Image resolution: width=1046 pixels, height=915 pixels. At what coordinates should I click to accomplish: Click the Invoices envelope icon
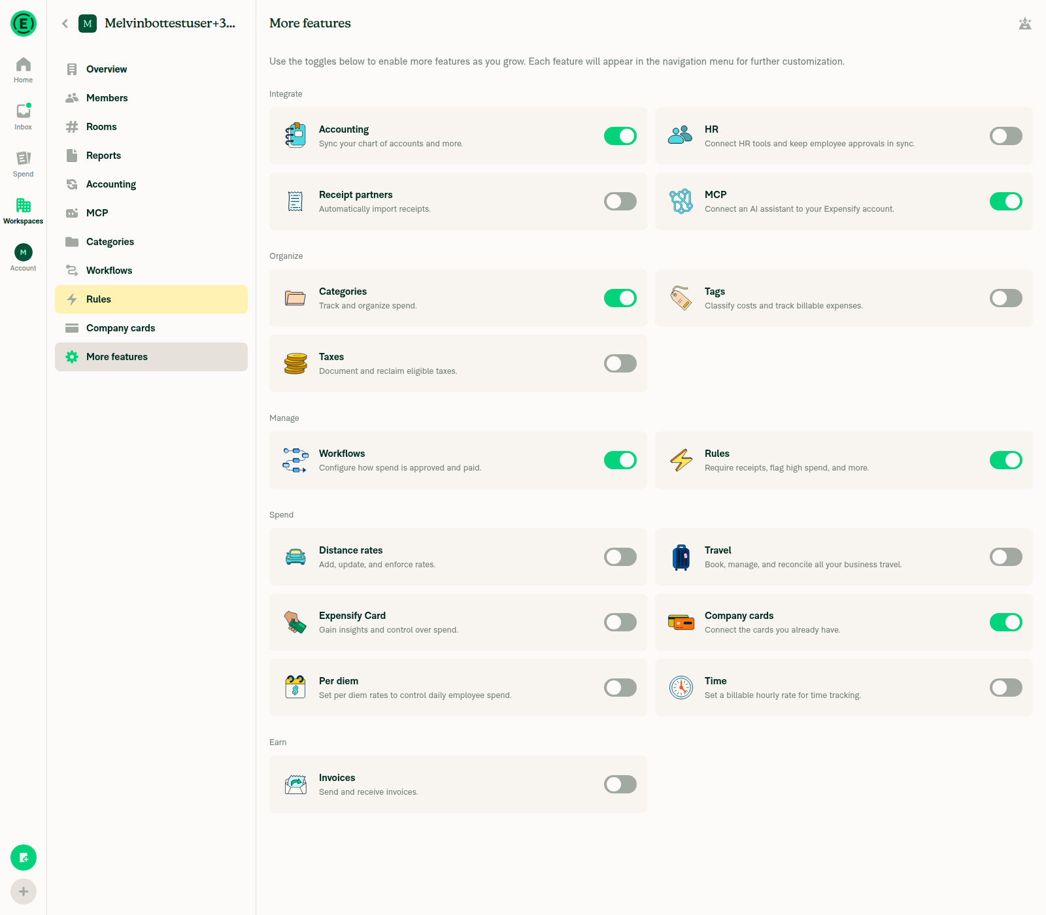tap(295, 784)
